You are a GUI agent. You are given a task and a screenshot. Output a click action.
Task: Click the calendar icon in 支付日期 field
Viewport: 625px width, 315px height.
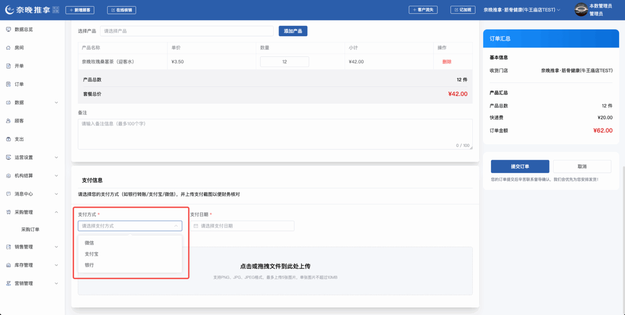click(196, 226)
